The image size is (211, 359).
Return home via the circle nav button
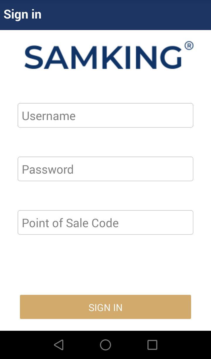point(105,345)
